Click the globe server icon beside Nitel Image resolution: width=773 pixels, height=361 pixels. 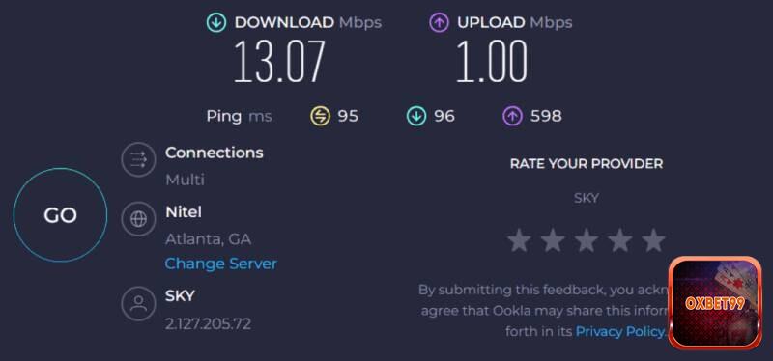click(138, 219)
